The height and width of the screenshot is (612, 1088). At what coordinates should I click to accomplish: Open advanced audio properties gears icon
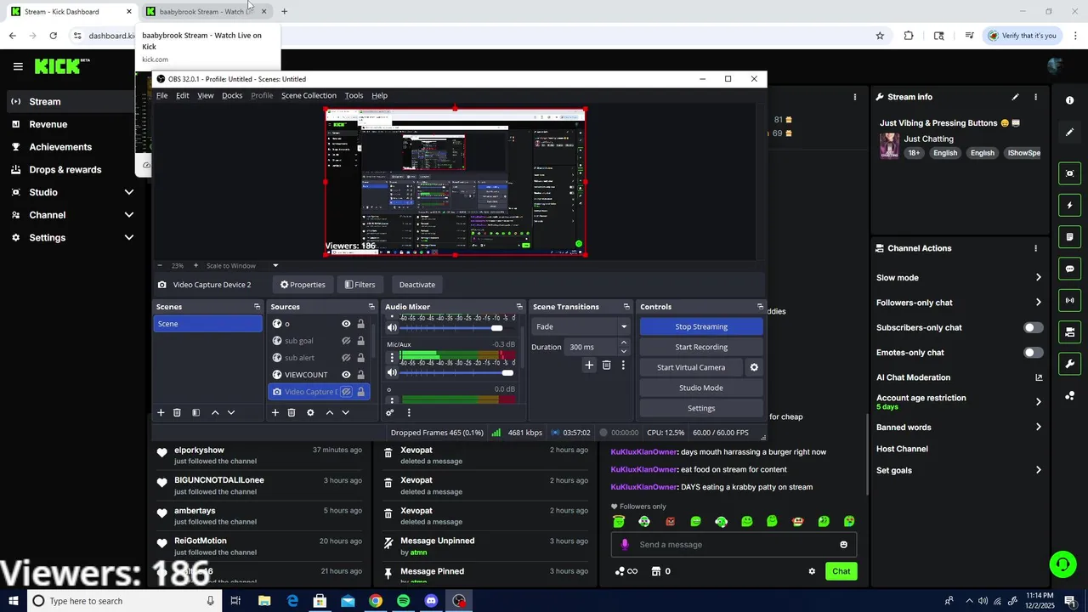pyautogui.click(x=390, y=412)
